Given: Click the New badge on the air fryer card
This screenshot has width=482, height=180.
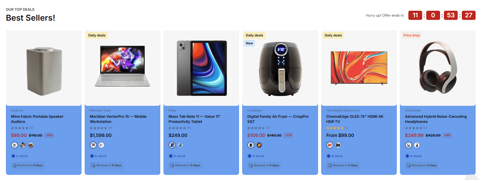Looking at the screenshot, I should (x=249, y=43).
